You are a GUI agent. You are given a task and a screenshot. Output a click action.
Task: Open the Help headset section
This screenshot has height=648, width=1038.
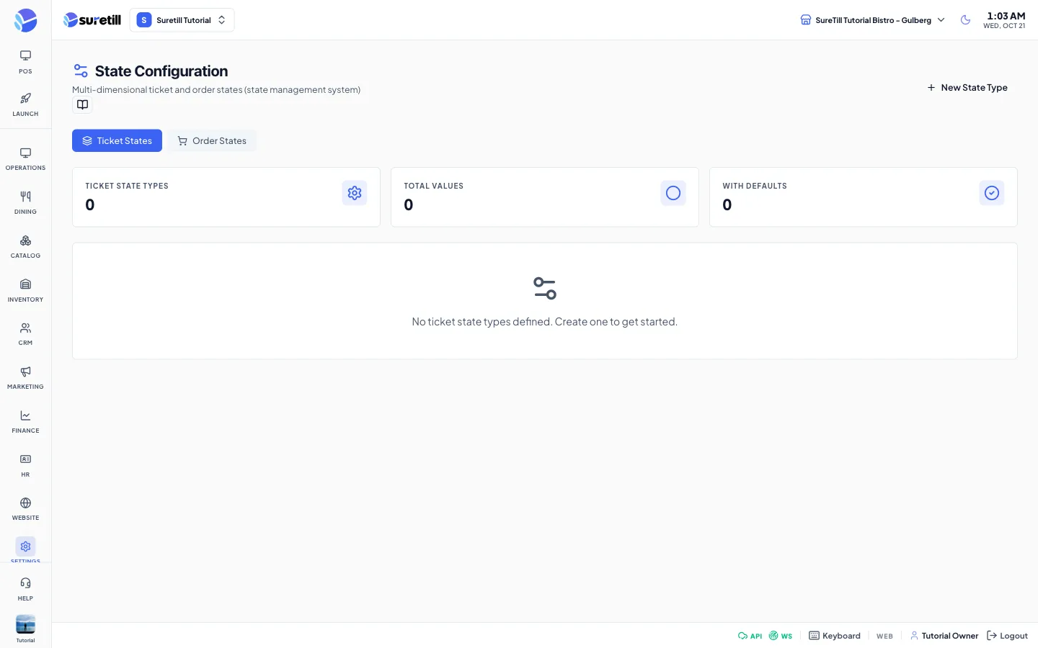(25, 589)
